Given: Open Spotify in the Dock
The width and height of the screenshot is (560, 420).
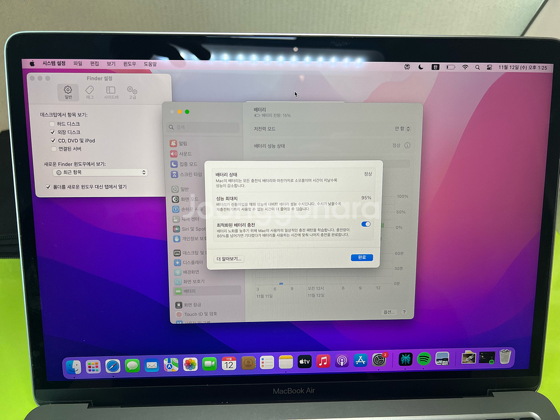Looking at the screenshot, I should click(423, 359).
